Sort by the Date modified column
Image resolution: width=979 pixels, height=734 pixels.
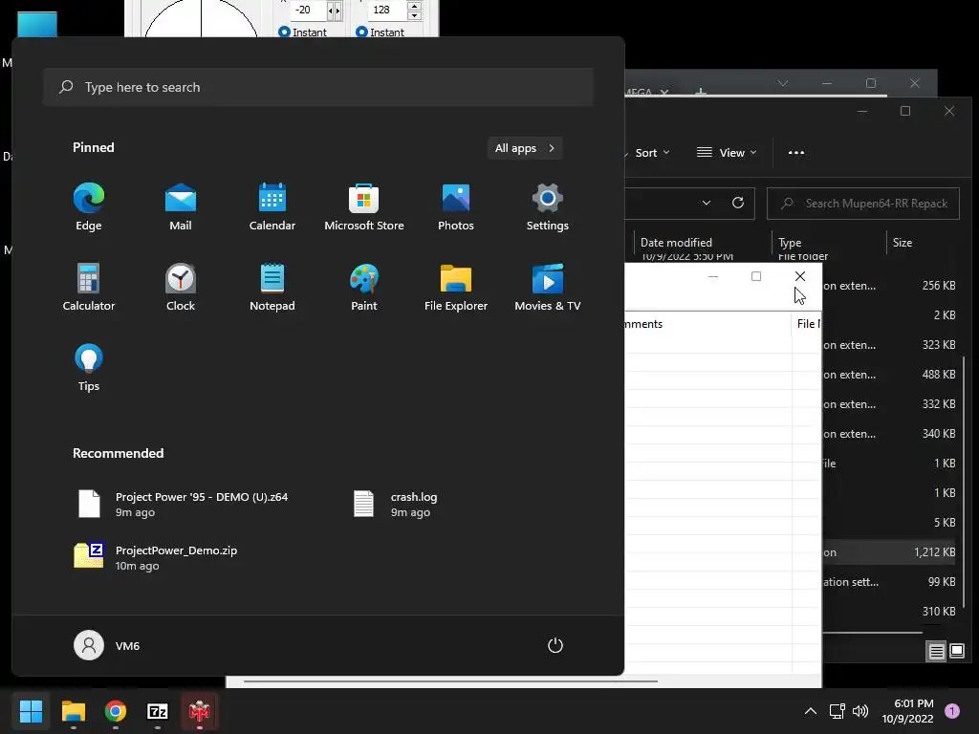[703, 243]
